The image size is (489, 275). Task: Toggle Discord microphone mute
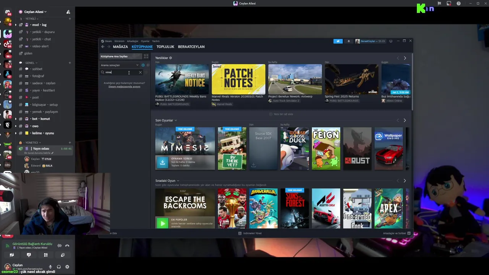tap(50, 267)
